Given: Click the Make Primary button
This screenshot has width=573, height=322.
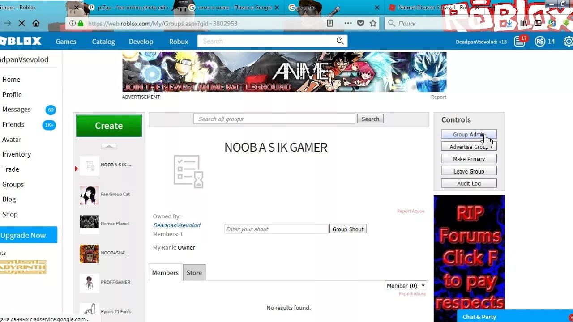Looking at the screenshot, I should 469,159.
